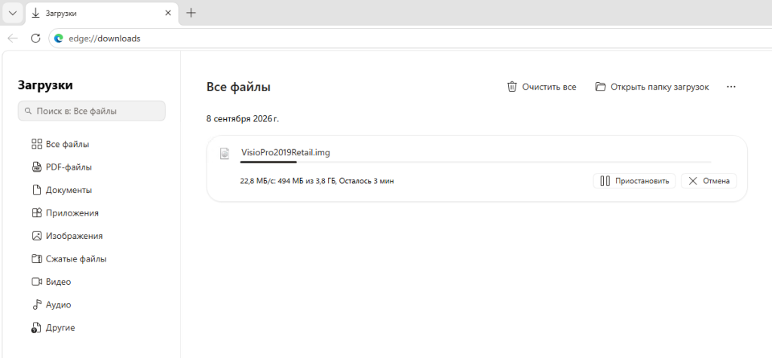Click the Изображения picture icon
The width and height of the screenshot is (772, 358).
click(36, 236)
